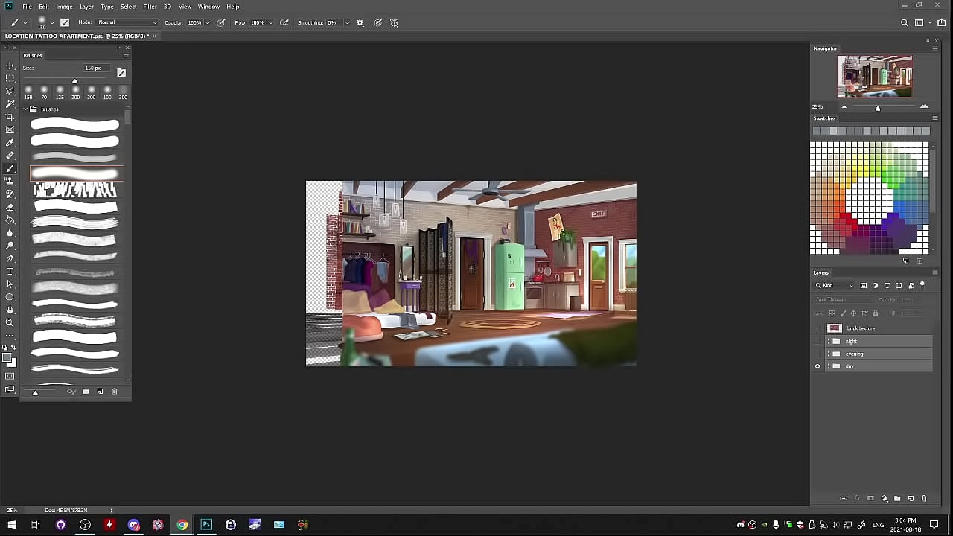Viewport: 953px width, 536px height.
Task: Select the Crop tool in toolbar
Action: [x=10, y=117]
